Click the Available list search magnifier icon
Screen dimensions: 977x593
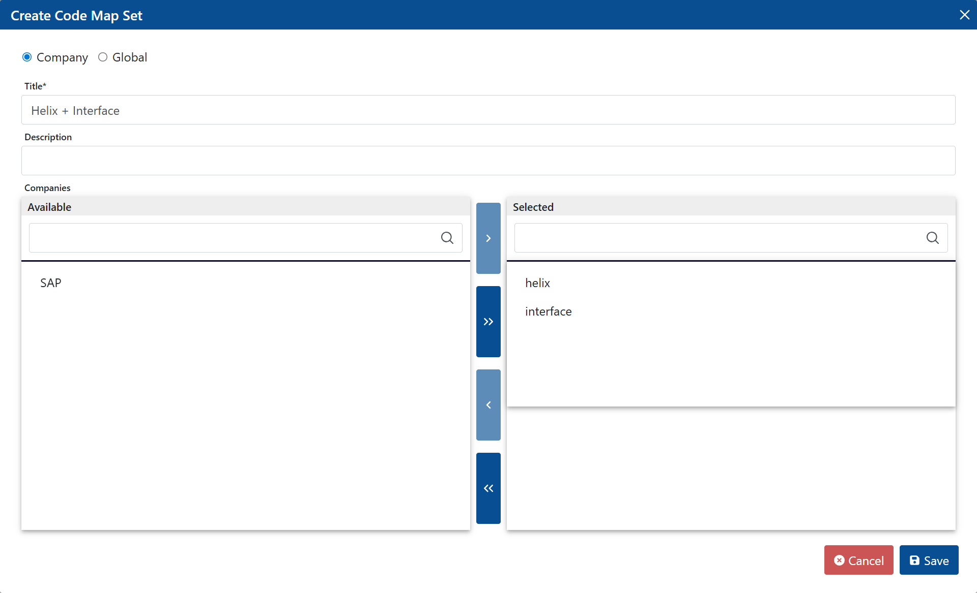coord(447,238)
